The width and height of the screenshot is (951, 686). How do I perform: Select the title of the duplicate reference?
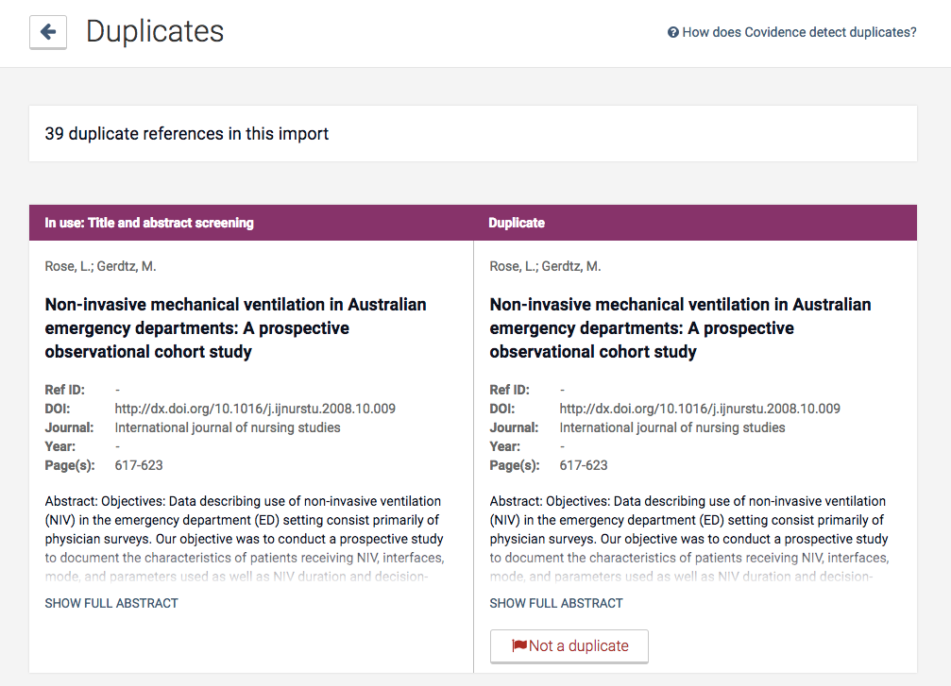pos(680,328)
